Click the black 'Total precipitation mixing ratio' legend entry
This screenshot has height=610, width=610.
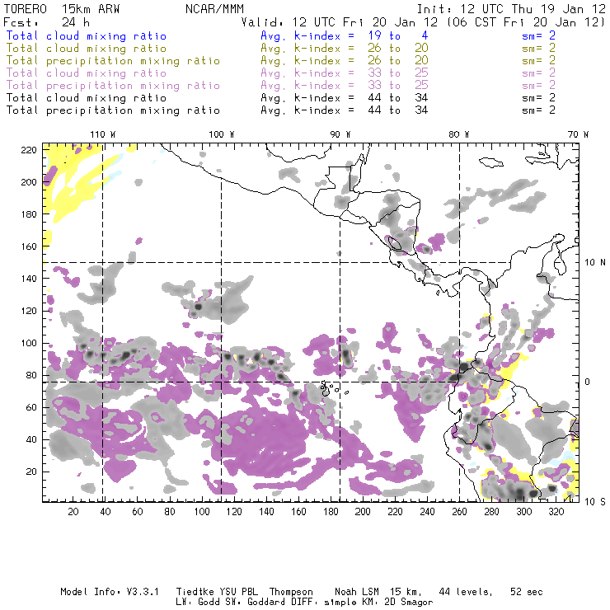[113, 110]
